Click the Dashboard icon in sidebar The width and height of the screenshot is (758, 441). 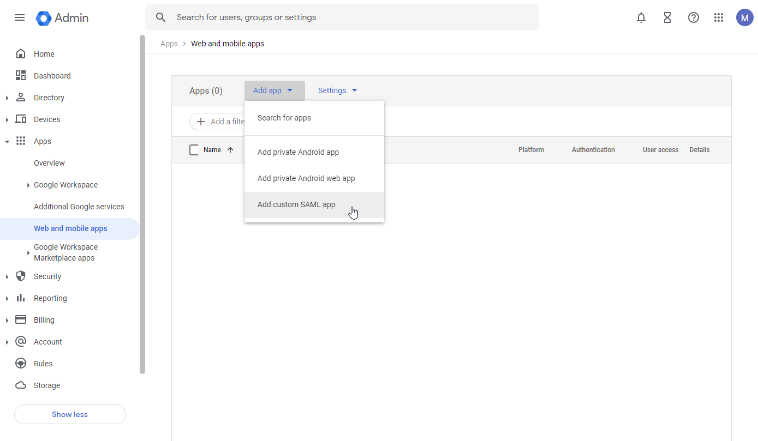point(21,76)
